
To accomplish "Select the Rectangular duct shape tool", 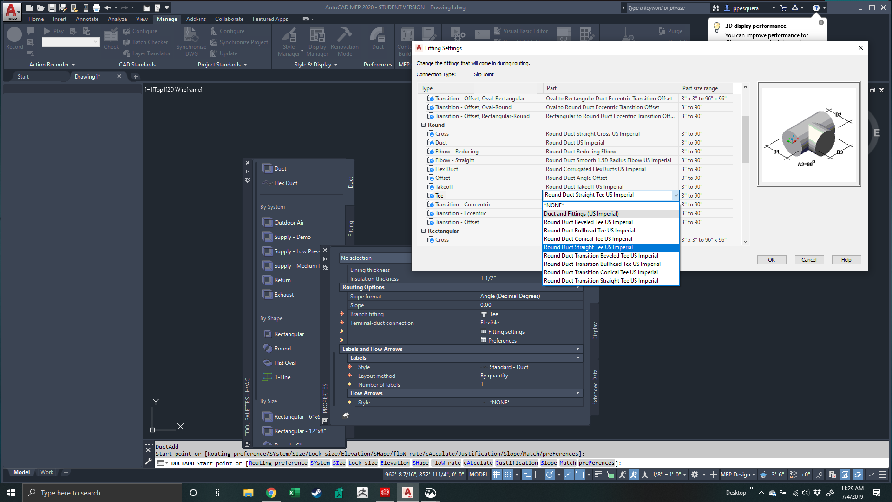I will (x=283, y=334).
